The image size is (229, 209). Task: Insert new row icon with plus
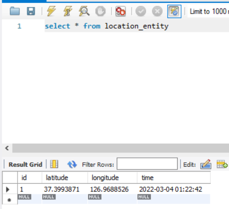pos(222,164)
